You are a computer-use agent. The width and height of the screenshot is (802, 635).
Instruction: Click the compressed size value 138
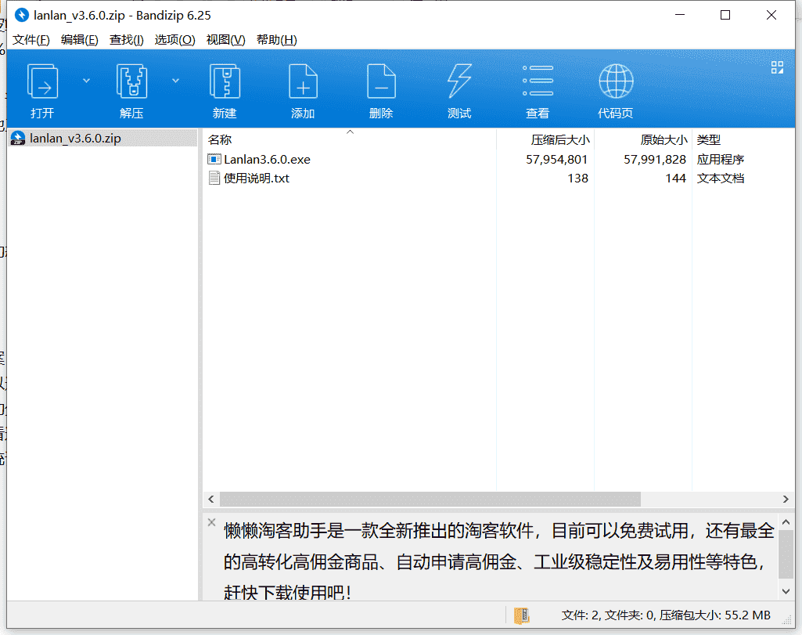pyautogui.click(x=577, y=178)
